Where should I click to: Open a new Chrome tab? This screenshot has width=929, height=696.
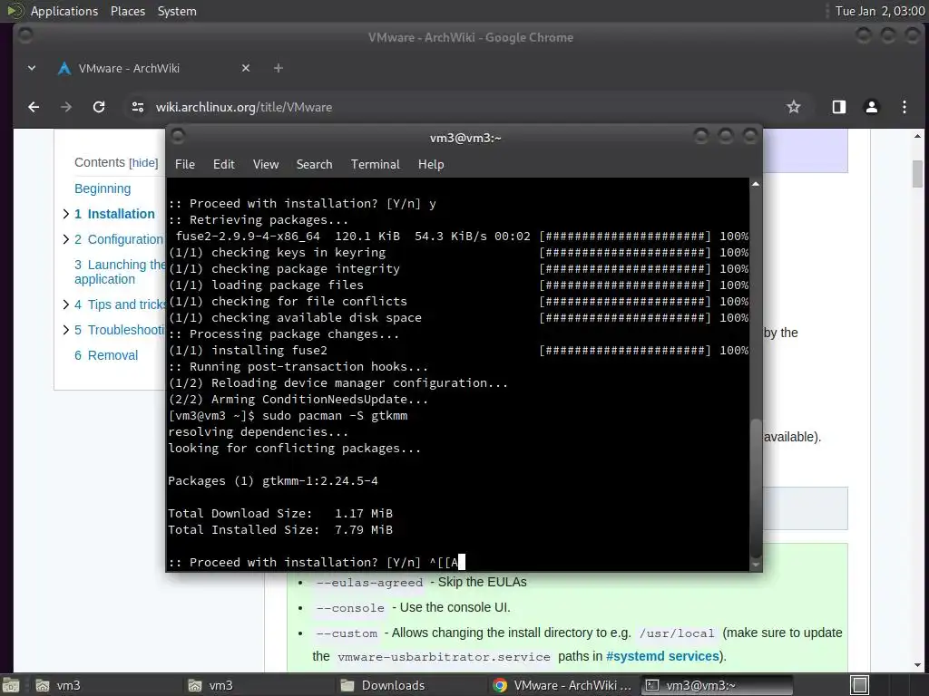[278, 68]
